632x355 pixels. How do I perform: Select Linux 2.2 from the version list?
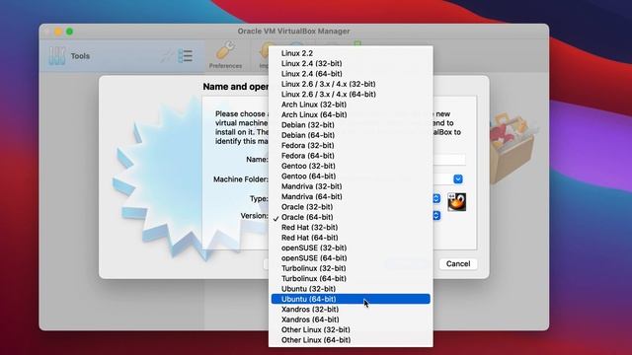coord(351,53)
